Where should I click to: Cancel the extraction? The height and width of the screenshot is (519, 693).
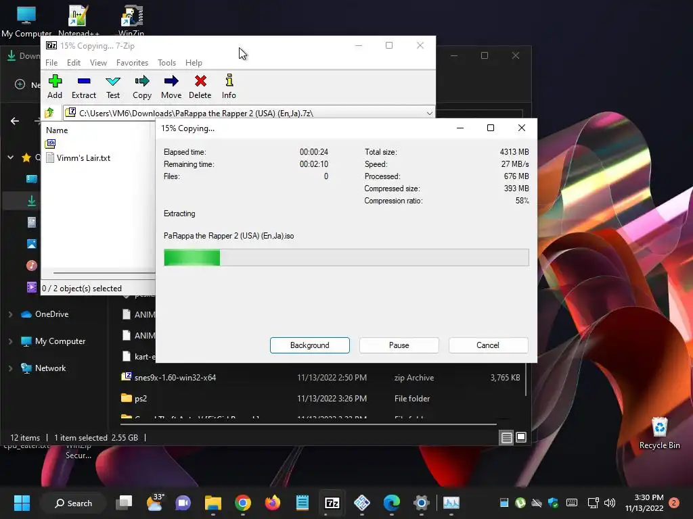coord(488,345)
